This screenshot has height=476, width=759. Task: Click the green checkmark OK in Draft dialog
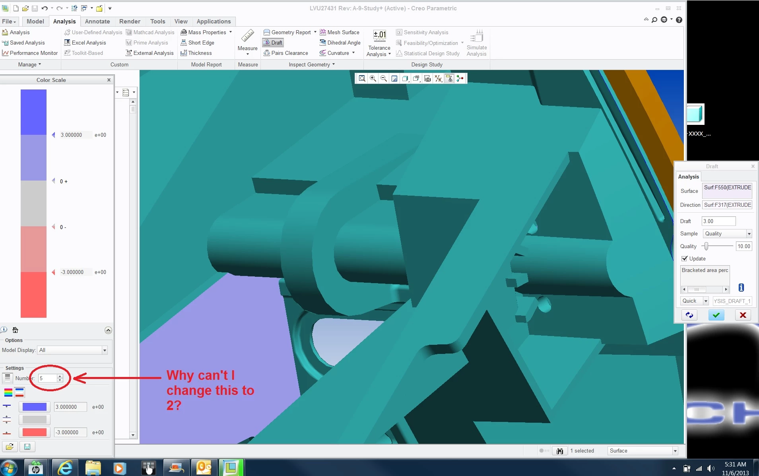pos(716,315)
